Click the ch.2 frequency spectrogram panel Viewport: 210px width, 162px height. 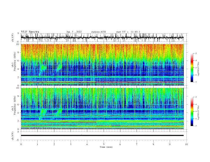pos(102,109)
